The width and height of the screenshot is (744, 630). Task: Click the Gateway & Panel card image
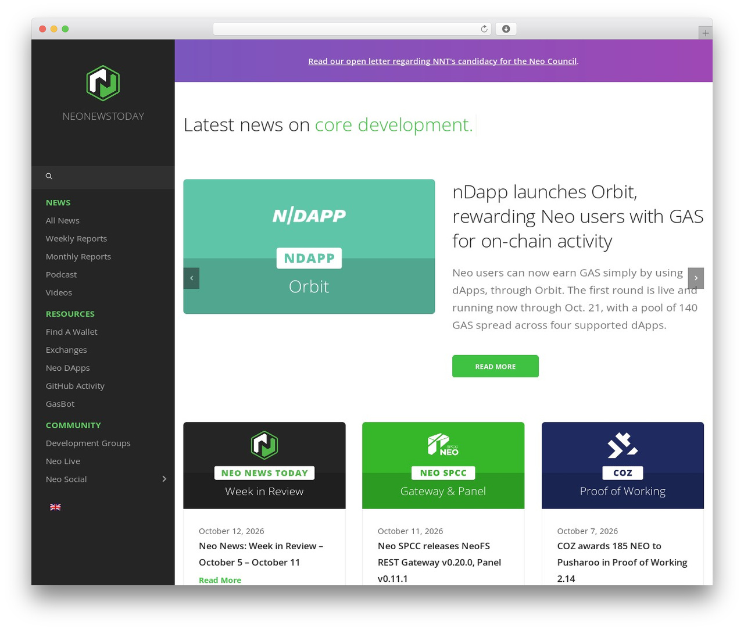[443, 466]
